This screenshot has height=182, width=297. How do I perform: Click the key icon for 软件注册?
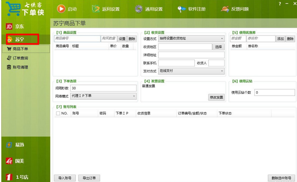point(182,9)
